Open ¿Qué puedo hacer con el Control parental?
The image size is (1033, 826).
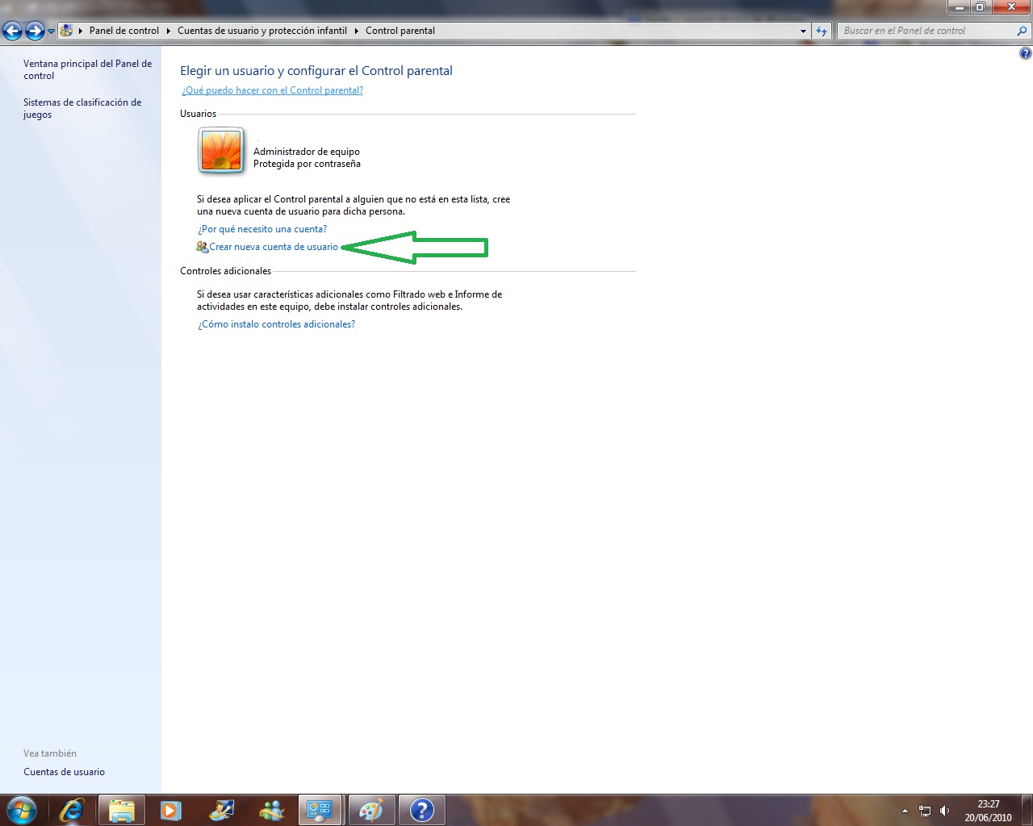(x=271, y=90)
